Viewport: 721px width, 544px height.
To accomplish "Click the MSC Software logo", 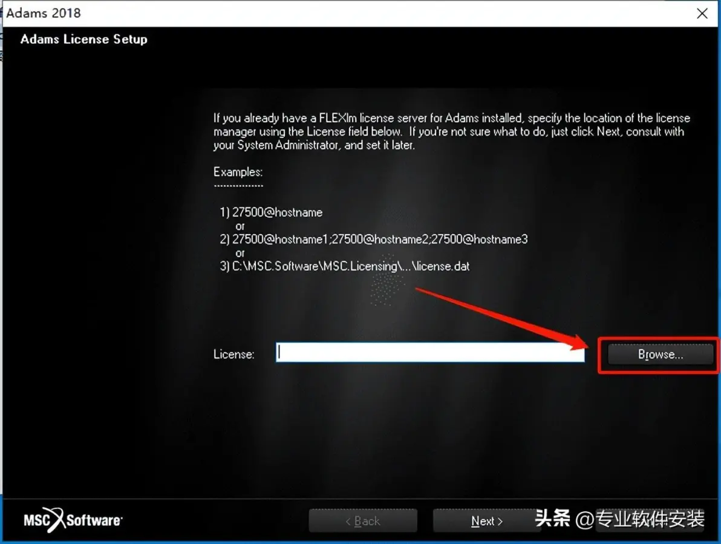I will click(73, 520).
